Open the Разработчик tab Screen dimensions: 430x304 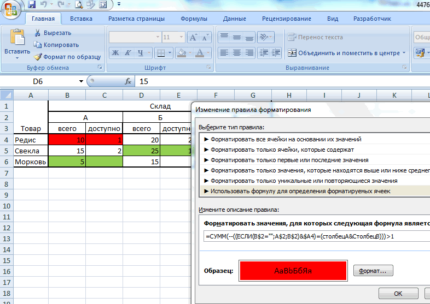coord(372,19)
